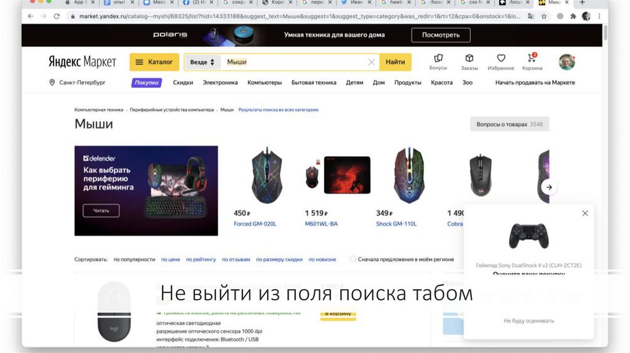Sort by по рейтингу

click(201, 260)
